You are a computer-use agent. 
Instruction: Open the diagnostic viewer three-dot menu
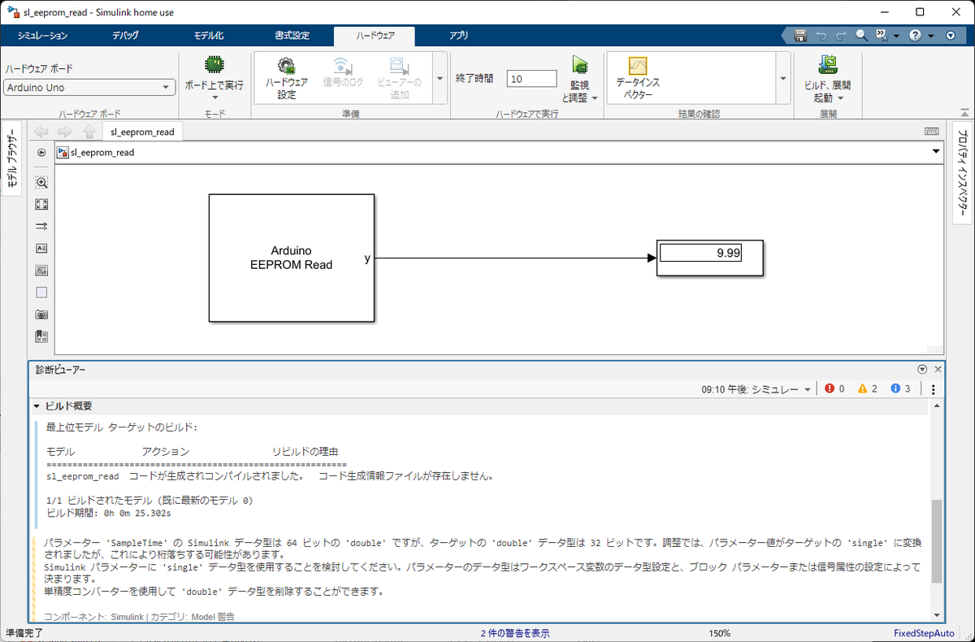pos(934,389)
